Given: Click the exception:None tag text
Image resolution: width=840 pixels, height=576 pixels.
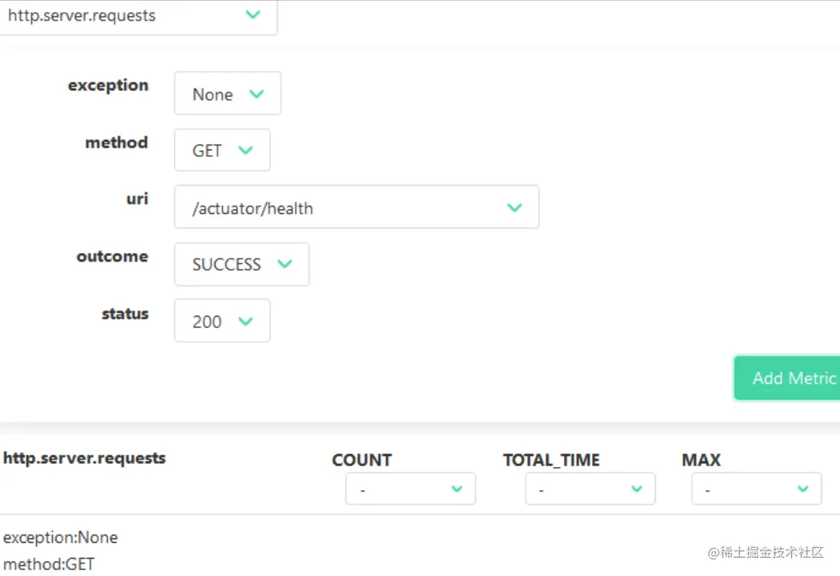Looking at the screenshot, I should (61, 538).
